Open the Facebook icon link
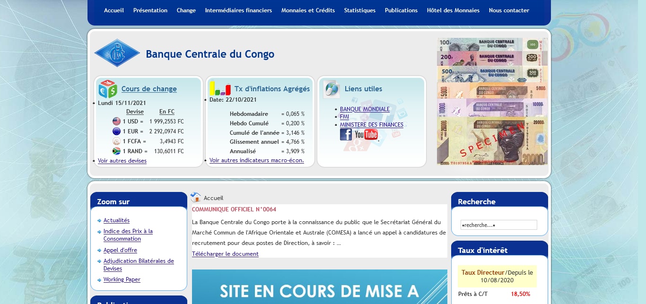 point(346,135)
